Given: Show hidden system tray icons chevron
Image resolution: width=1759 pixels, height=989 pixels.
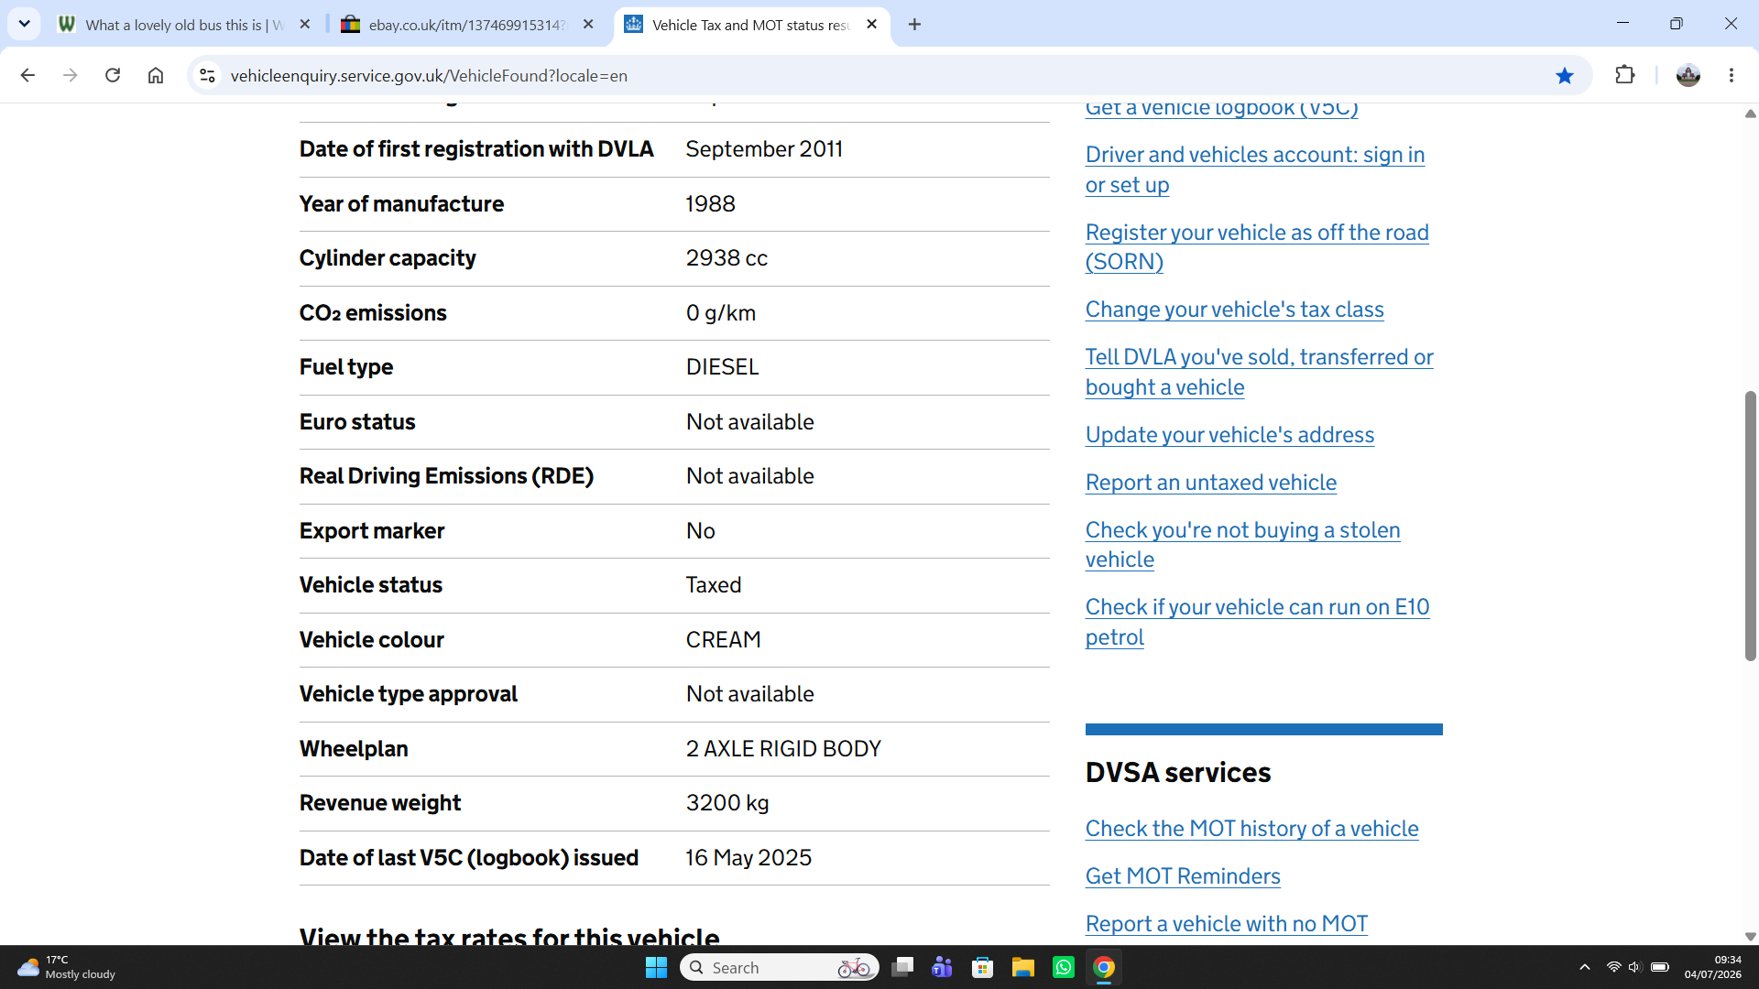Looking at the screenshot, I should (1585, 967).
